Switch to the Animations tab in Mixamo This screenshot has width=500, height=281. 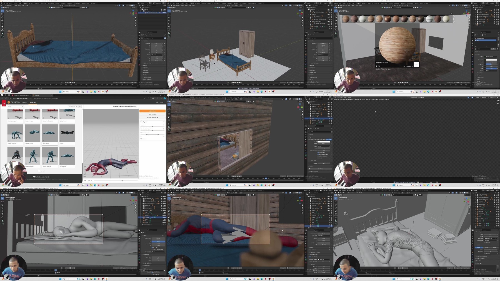[33, 102]
